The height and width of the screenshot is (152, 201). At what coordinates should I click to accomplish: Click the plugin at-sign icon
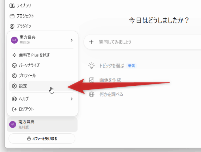pos(12,26)
